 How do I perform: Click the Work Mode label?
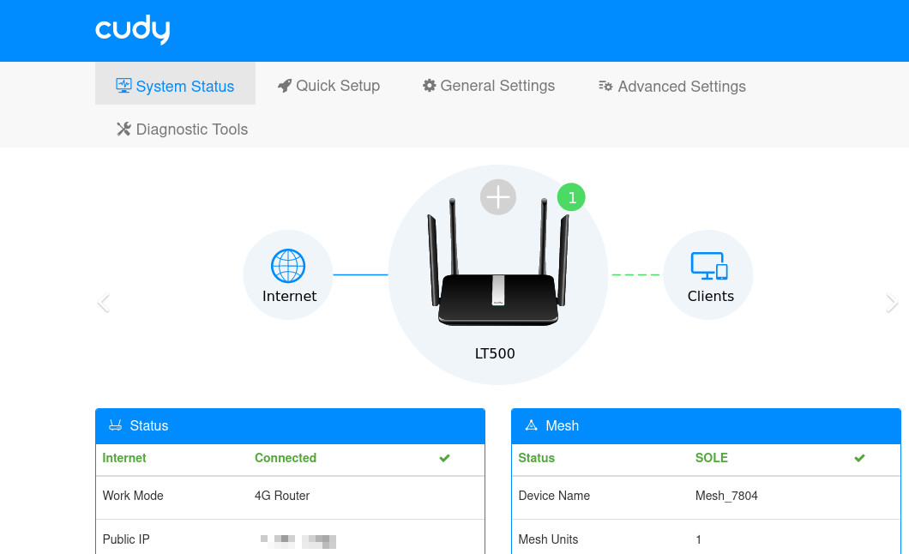click(133, 496)
